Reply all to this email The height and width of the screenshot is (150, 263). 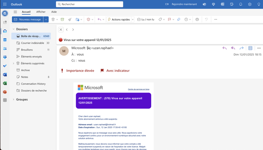point(233,48)
